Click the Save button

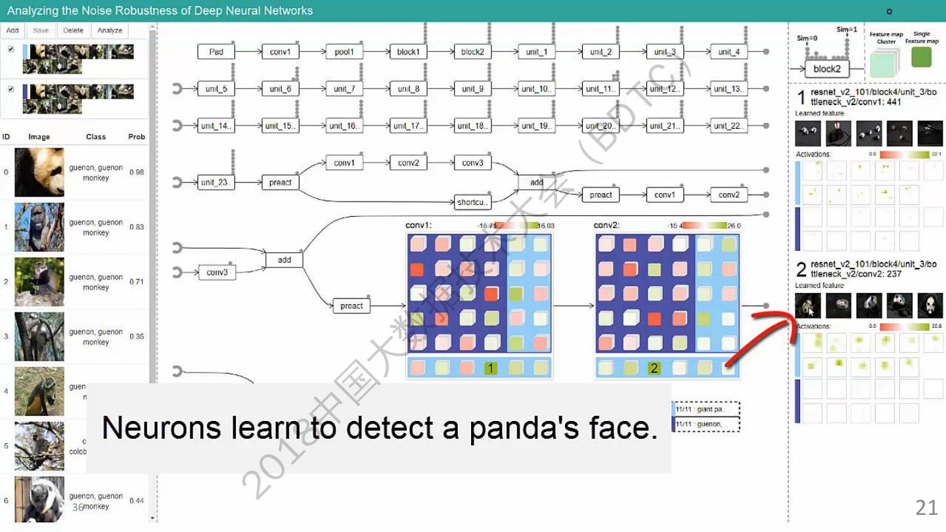tap(41, 30)
